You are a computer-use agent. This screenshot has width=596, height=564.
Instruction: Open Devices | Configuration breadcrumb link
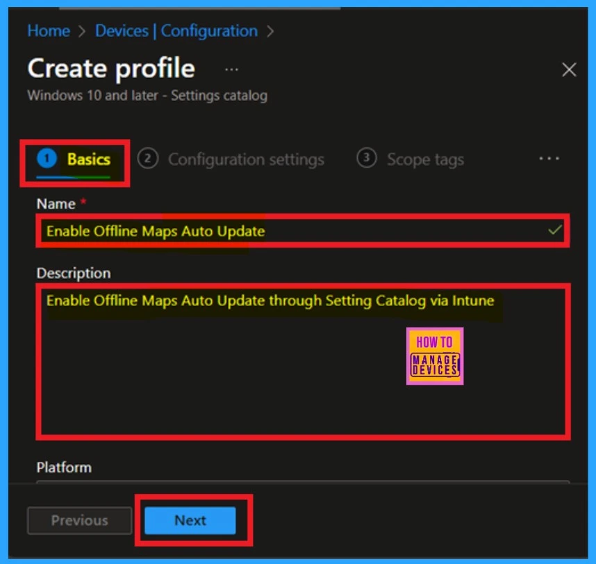[x=176, y=31]
